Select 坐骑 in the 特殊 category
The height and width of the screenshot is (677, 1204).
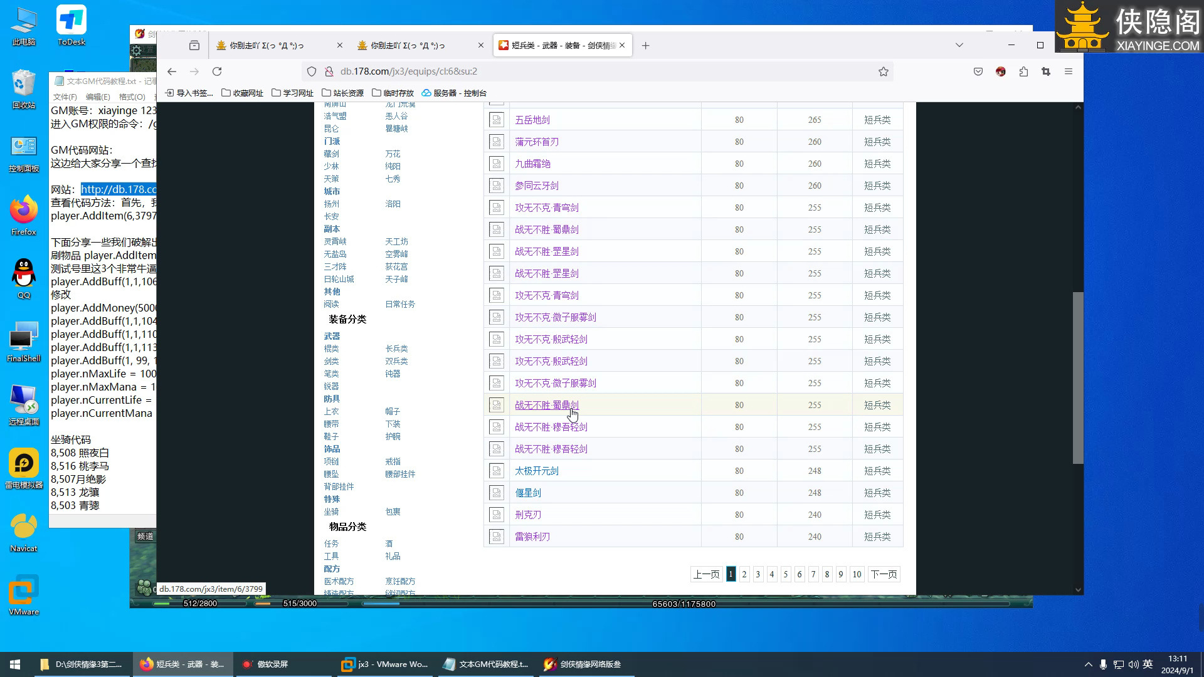pyautogui.click(x=331, y=512)
